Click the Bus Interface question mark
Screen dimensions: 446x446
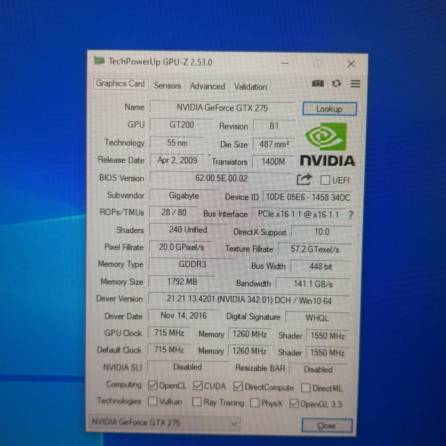tap(350, 215)
